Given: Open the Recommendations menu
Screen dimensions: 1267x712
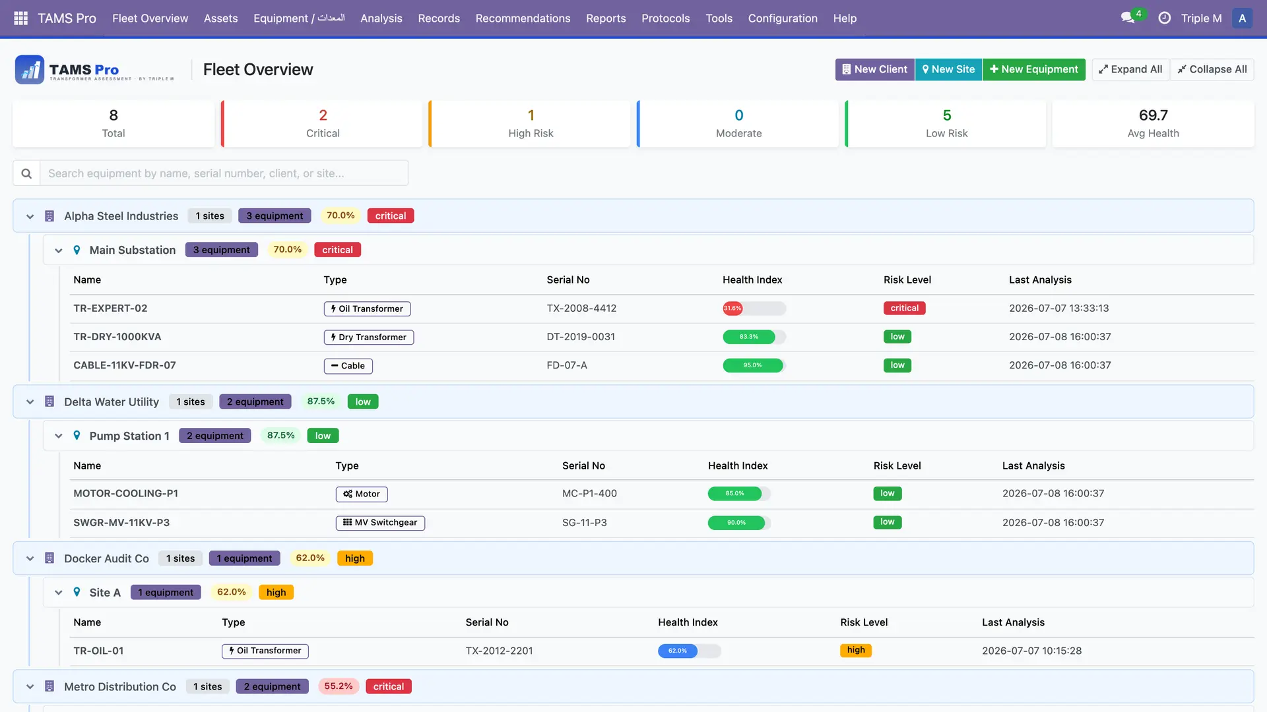Looking at the screenshot, I should [523, 18].
